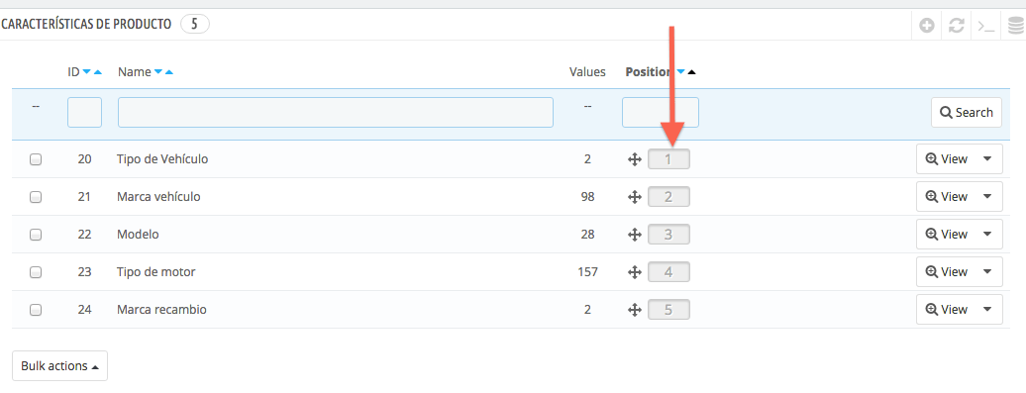Open the Bulk actions menu
The height and width of the screenshot is (393, 1026).
click(x=59, y=366)
